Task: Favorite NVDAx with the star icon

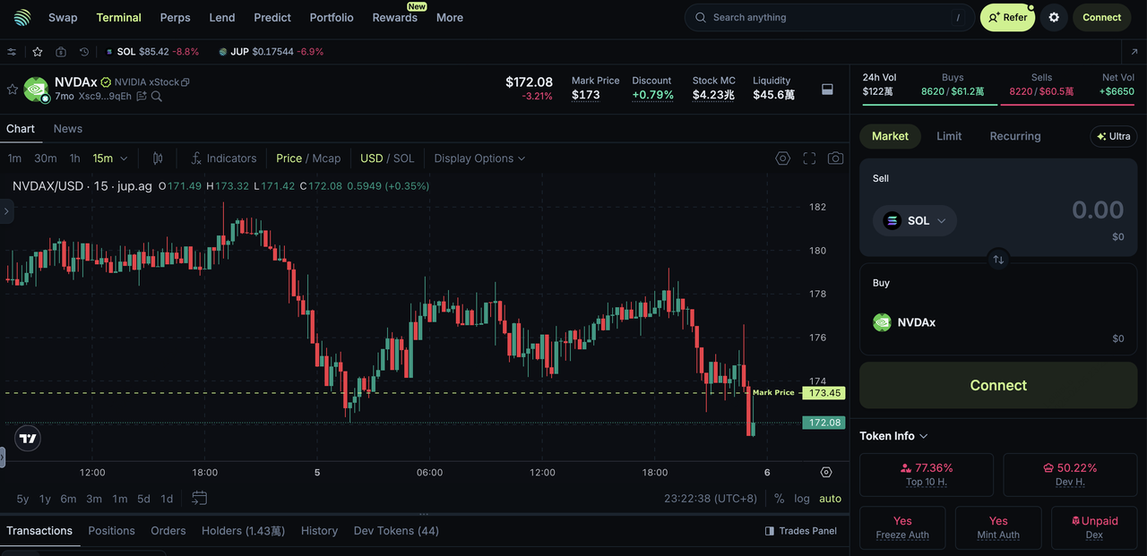Action: [13, 89]
